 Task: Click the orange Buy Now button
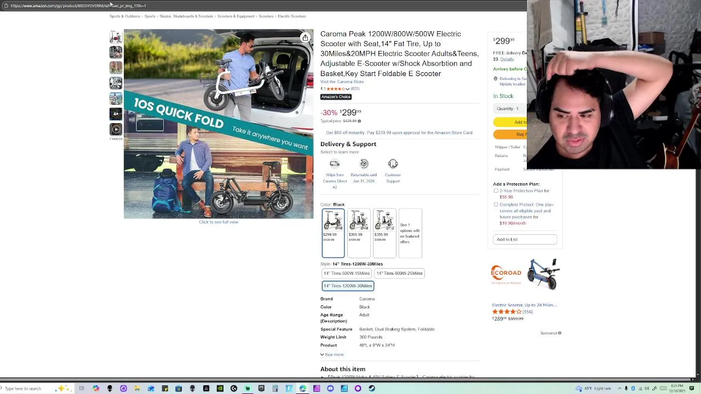coord(510,134)
